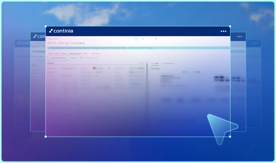Click Show more in General section
This screenshot has width=276, height=163.
(x=141, y=63)
